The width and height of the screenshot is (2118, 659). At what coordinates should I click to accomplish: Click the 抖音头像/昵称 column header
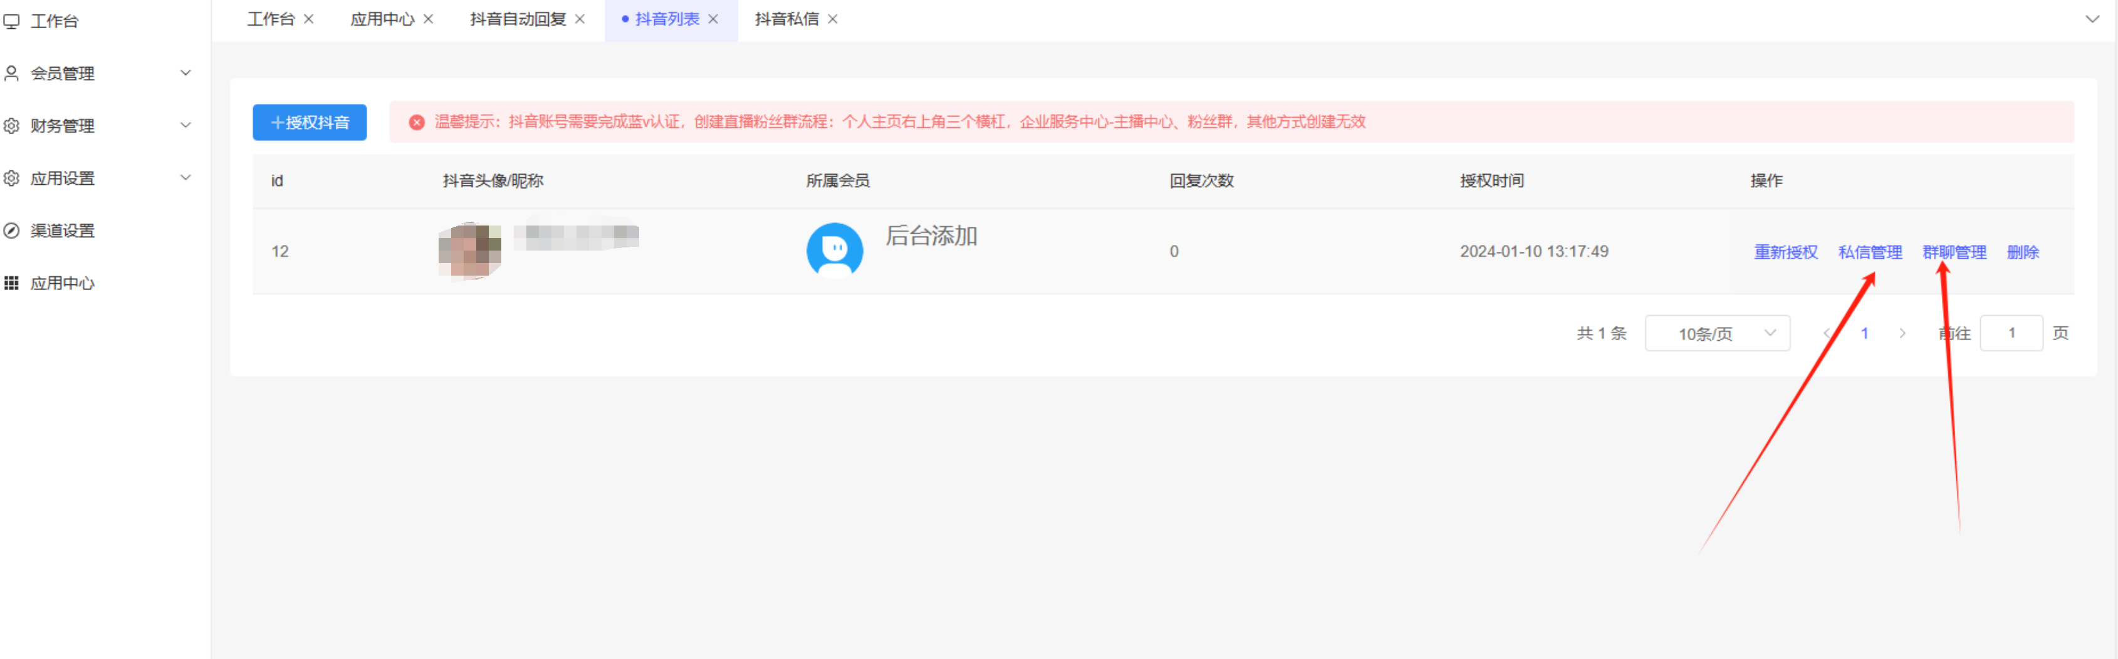click(493, 181)
